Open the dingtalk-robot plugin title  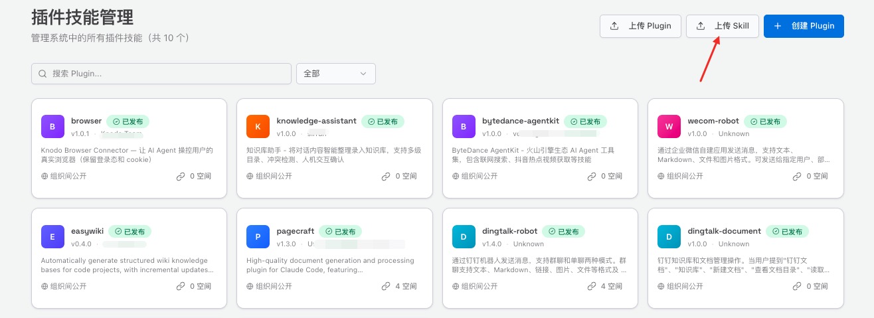click(510, 231)
